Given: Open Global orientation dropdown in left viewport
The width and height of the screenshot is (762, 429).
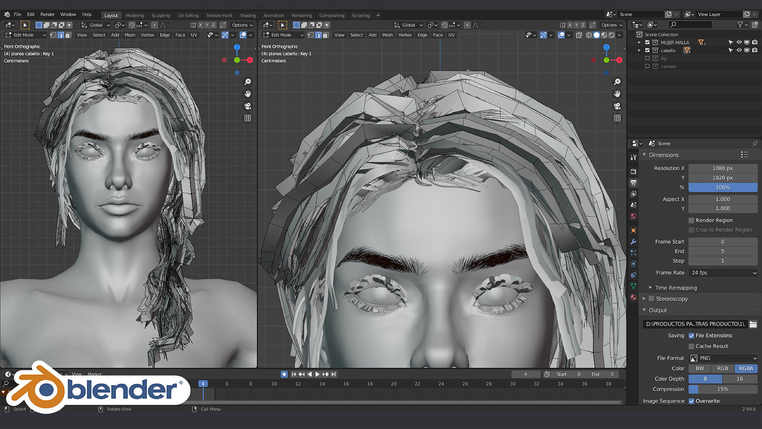Looking at the screenshot, I should click(x=96, y=25).
